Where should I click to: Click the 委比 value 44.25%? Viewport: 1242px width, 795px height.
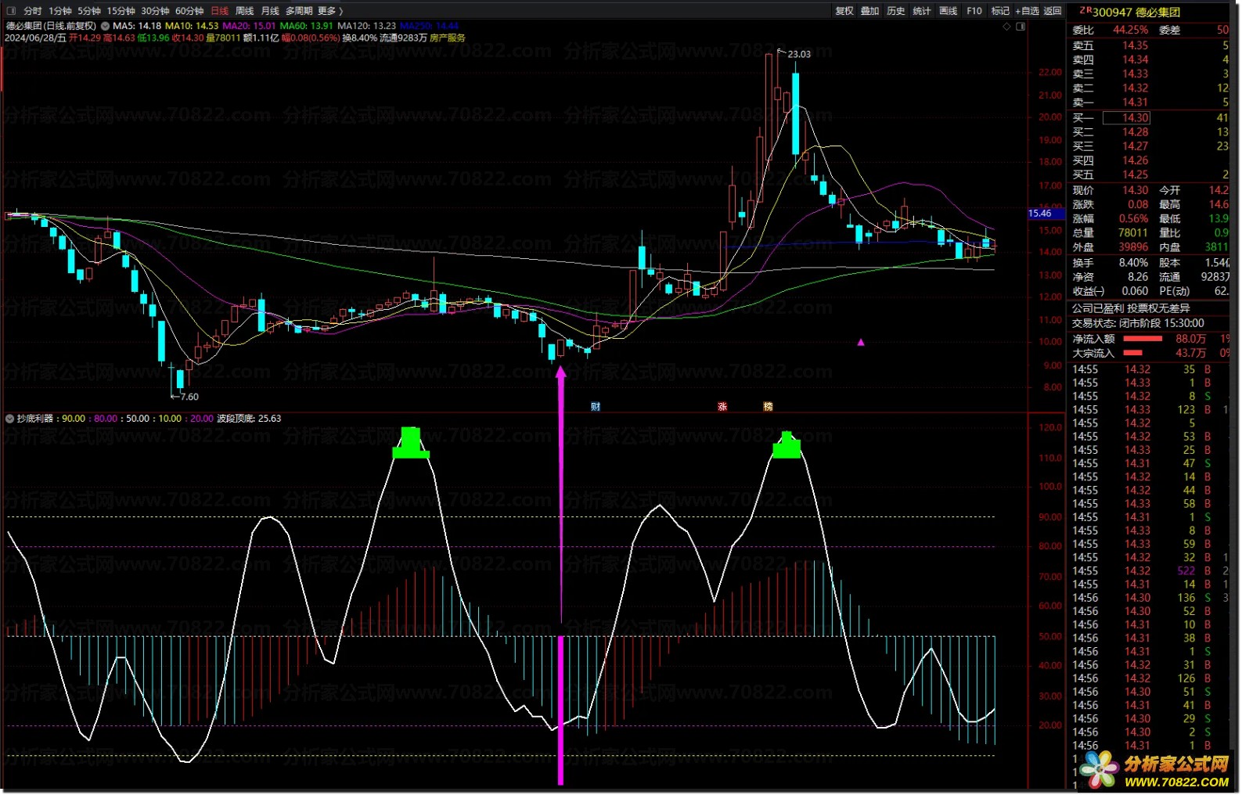[1131, 30]
